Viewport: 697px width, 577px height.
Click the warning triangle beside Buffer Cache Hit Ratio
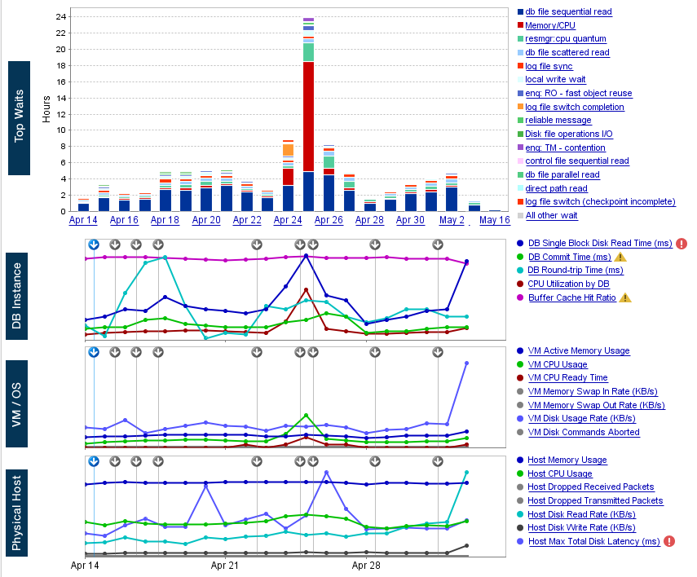(x=625, y=297)
